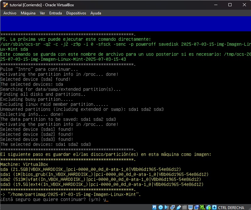This screenshot has height=210, width=251.
Task: Click the hard disk activity status icon
Action: tap(155, 207)
